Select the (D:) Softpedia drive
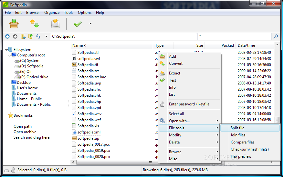This screenshot has width=283, height=177. coord(32,66)
